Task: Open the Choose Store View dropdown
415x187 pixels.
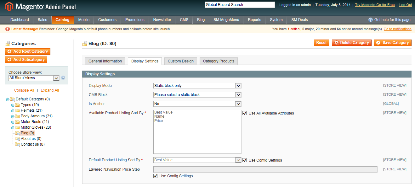Action: [34, 78]
